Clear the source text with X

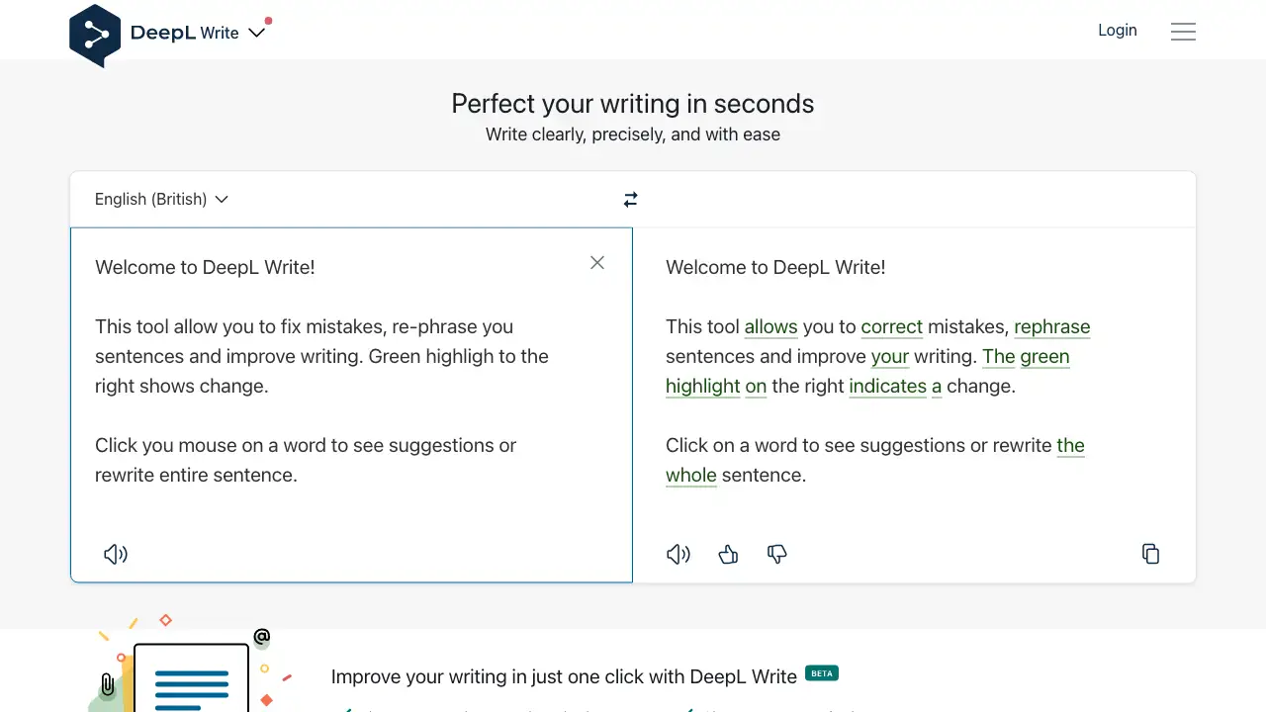[597, 262]
